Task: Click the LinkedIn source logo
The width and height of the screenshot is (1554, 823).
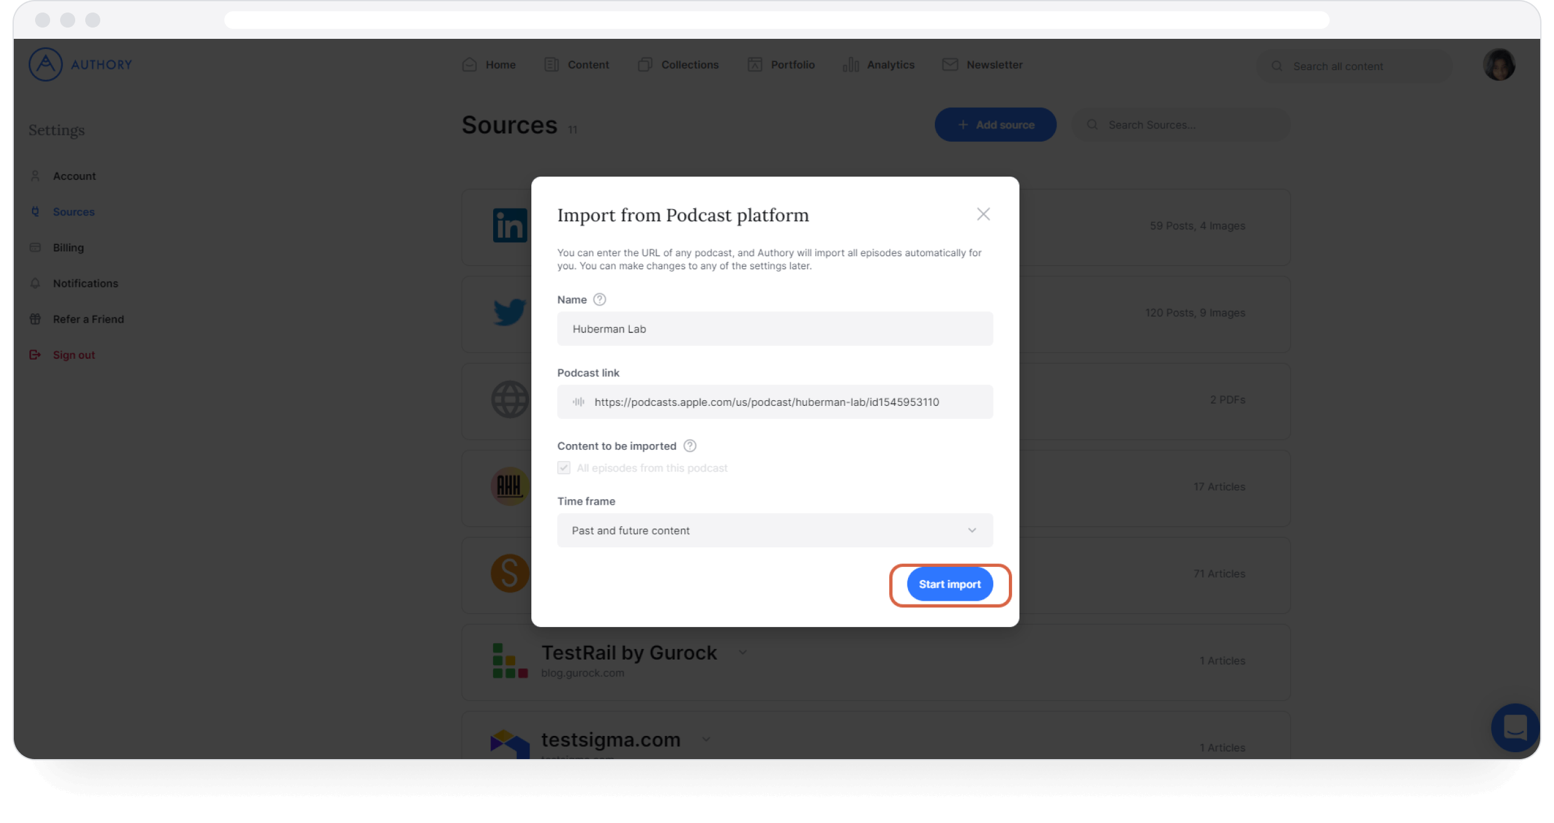Action: pos(510,225)
